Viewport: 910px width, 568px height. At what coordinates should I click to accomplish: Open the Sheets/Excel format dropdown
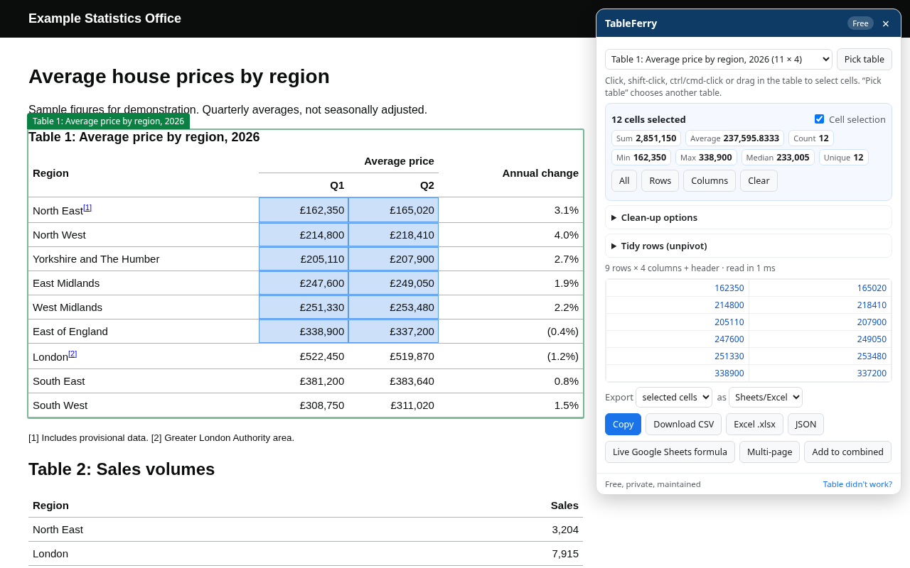click(x=766, y=397)
